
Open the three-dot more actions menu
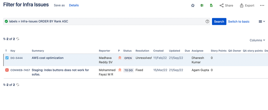point(262,5)
